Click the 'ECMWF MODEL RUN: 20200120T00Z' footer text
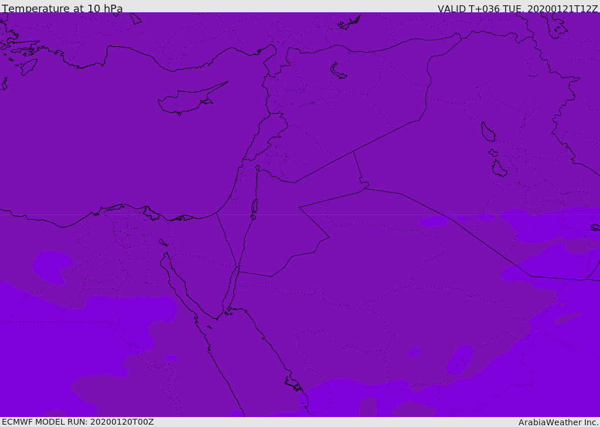The width and height of the screenshot is (600, 427). pyautogui.click(x=78, y=422)
